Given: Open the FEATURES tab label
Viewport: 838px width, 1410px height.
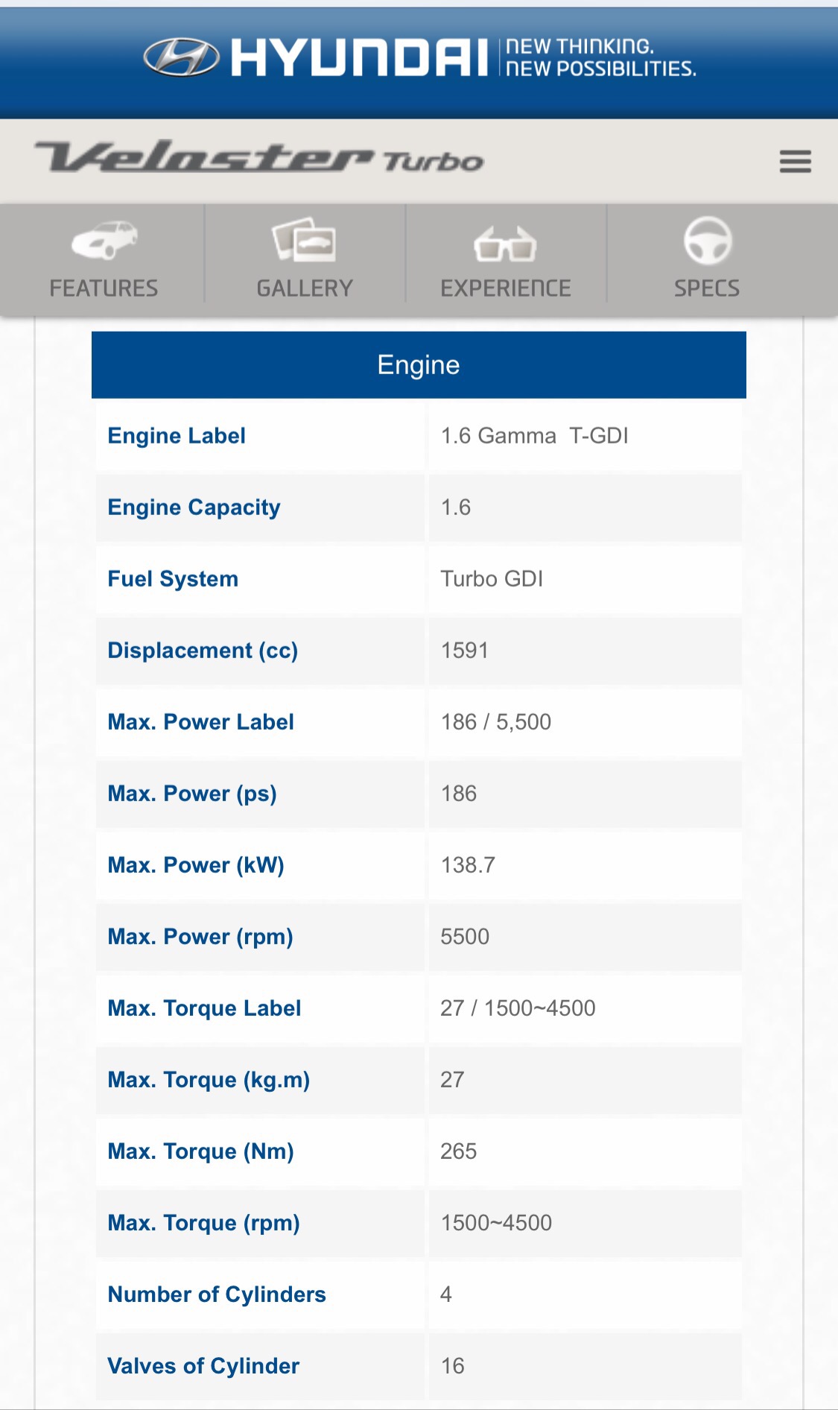Looking at the screenshot, I should tap(104, 288).
